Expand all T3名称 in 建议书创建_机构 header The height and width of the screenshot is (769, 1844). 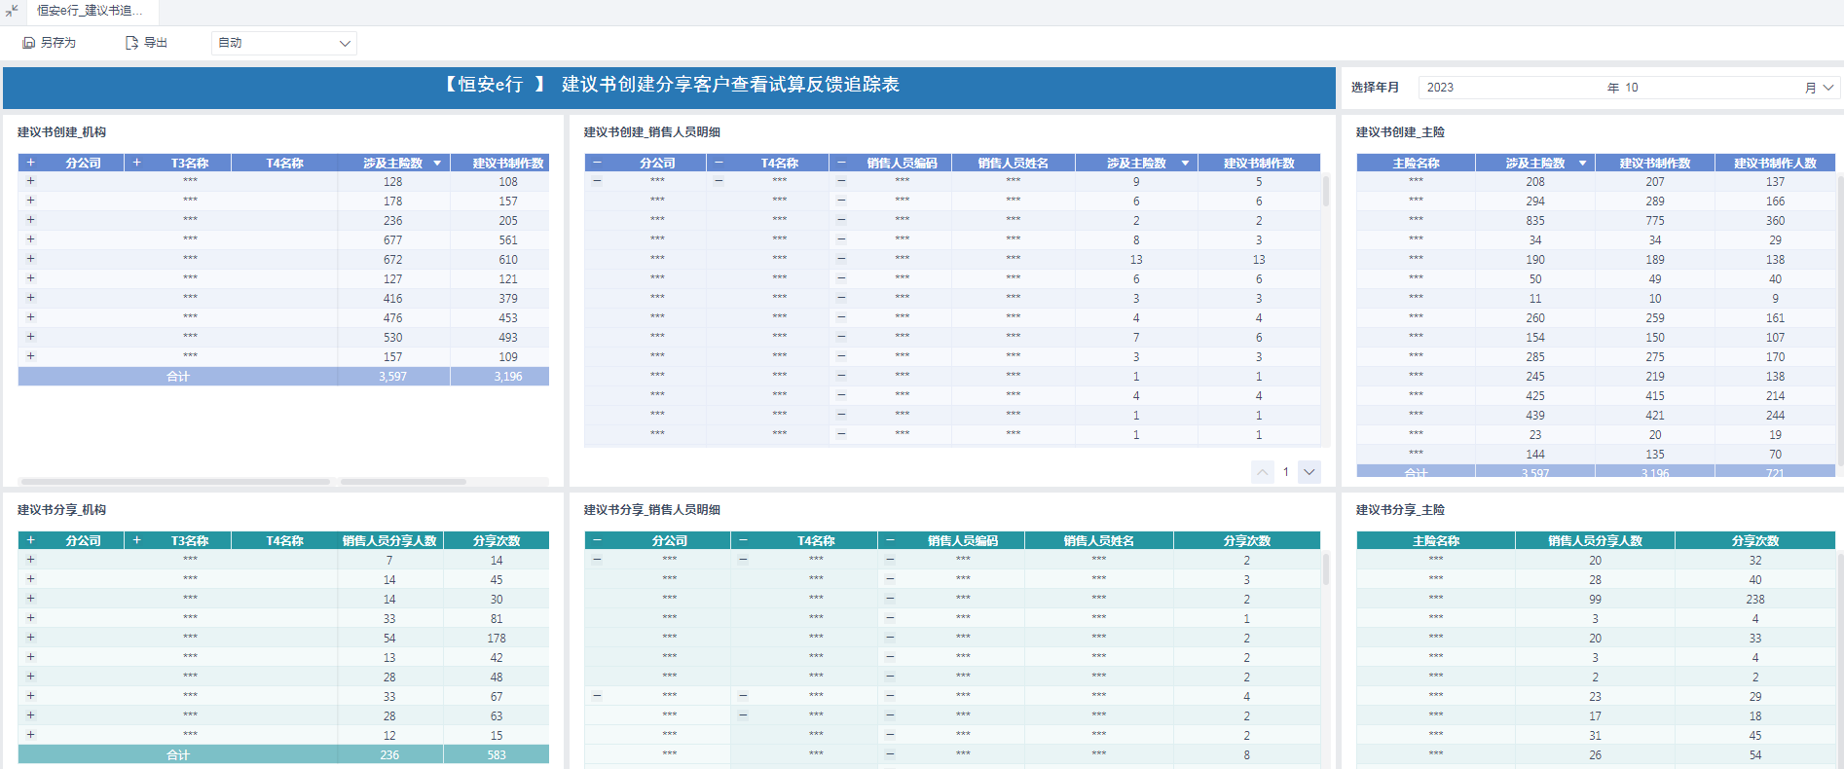coord(137,163)
